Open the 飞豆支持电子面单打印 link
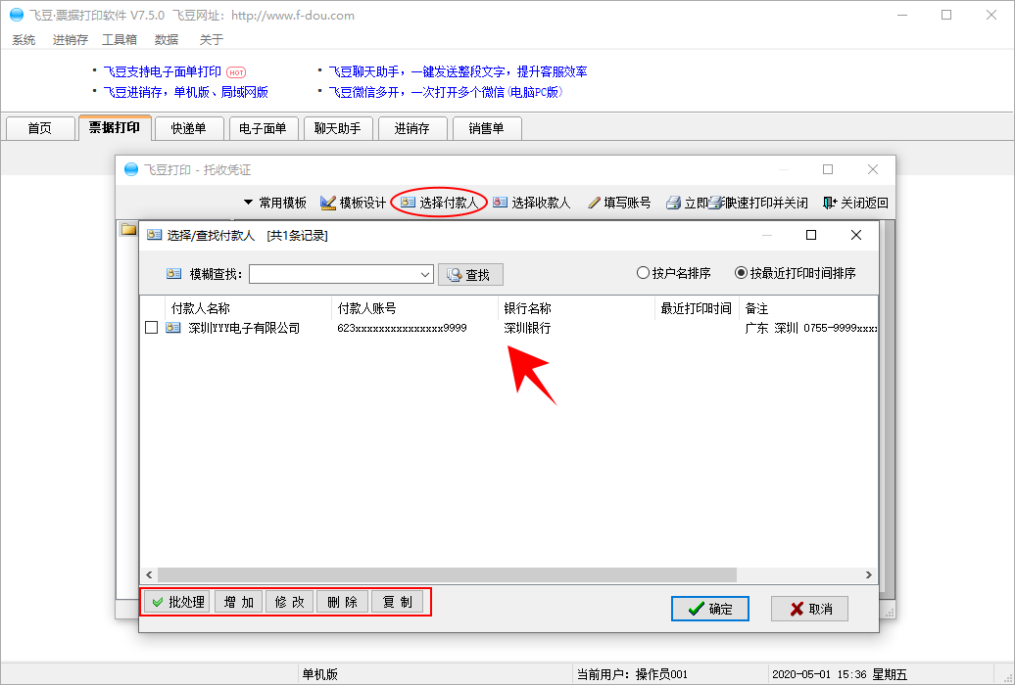This screenshot has width=1015, height=685. point(163,71)
